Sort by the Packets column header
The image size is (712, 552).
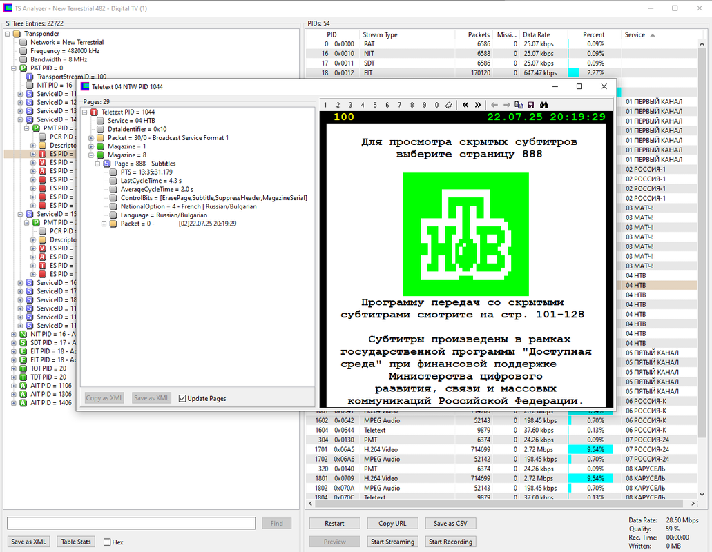(474, 35)
